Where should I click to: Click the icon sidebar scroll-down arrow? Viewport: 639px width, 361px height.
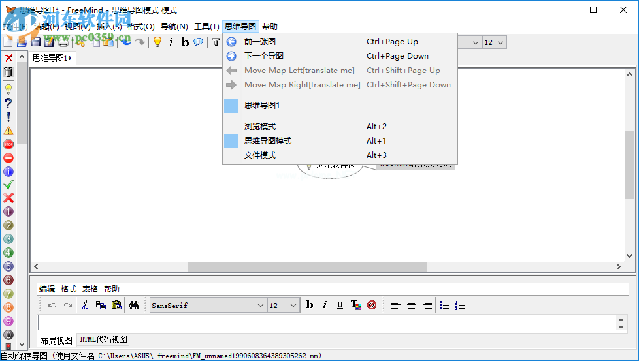pyautogui.click(x=22, y=344)
